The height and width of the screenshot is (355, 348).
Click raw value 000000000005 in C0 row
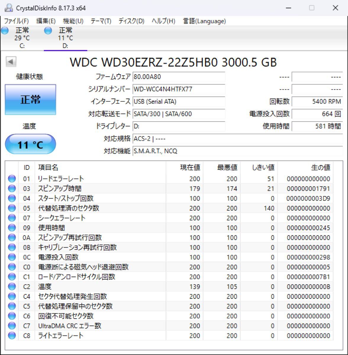point(308,267)
